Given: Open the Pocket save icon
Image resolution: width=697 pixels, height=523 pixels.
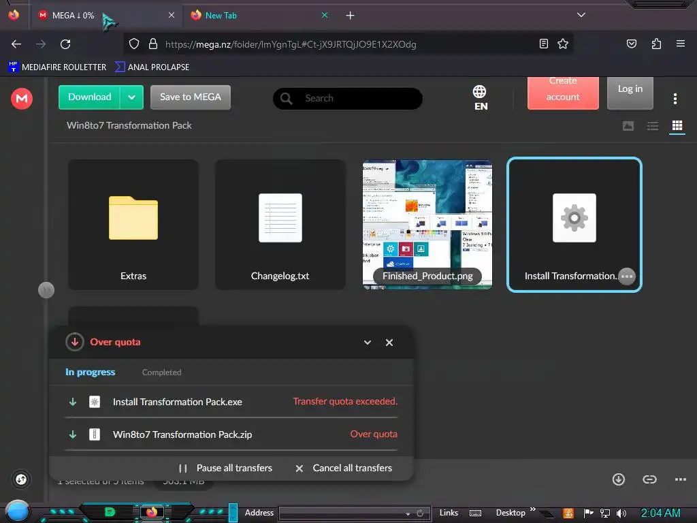Looking at the screenshot, I should 631,44.
